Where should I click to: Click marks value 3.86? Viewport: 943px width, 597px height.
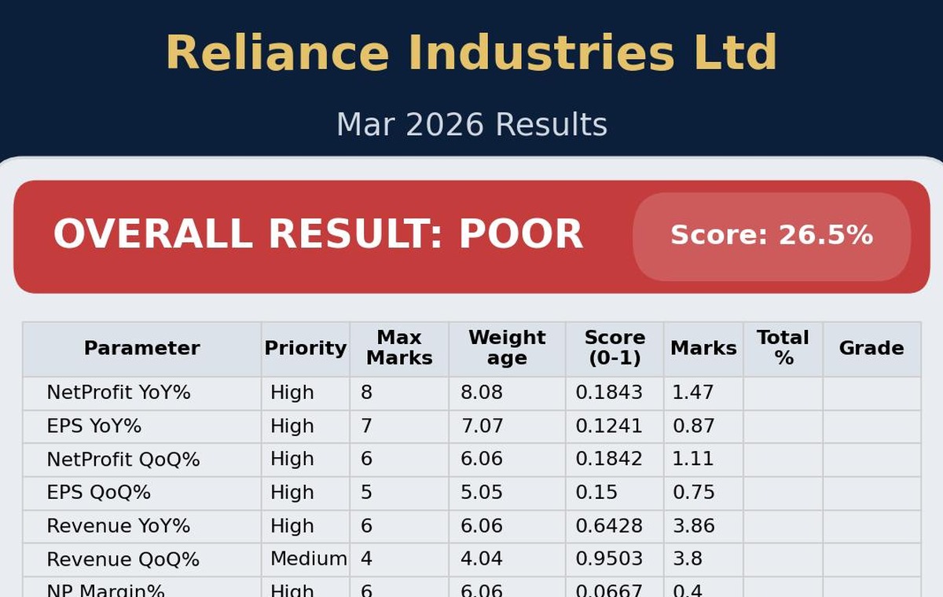[694, 526]
